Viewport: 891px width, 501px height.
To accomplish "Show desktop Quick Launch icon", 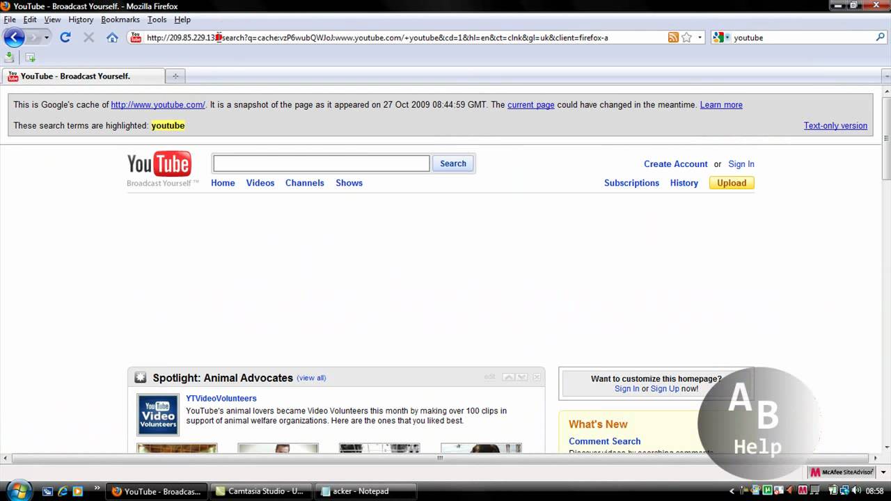I will point(47,491).
